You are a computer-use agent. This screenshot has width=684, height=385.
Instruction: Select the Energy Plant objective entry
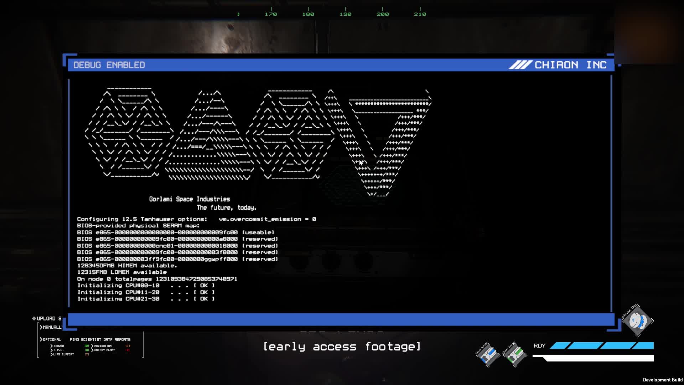103,350
